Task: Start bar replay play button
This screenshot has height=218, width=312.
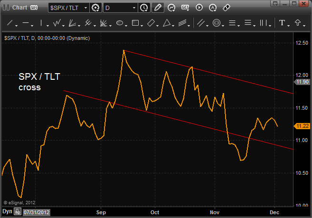Action: coord(199,8)
